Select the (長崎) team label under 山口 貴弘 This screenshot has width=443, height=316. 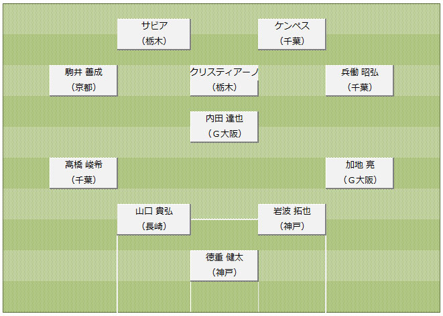click(x=154, y=226)
